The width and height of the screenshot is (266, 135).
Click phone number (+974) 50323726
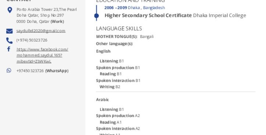[32, 40]
